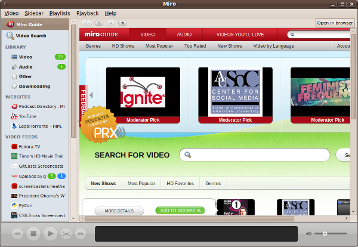This screenshot has width=358, height=247.
Task: Open the Podcast Directory website icon
Action: [14, 106]
